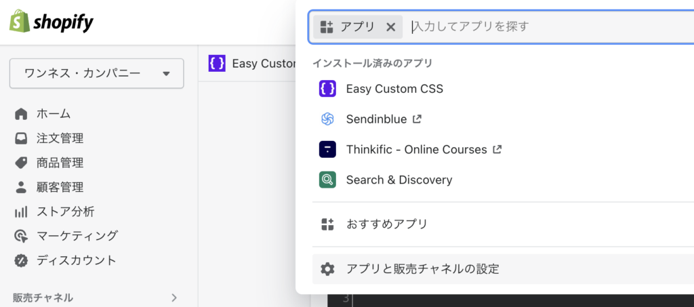Open 顧客管理 menu item

[60, 188]
